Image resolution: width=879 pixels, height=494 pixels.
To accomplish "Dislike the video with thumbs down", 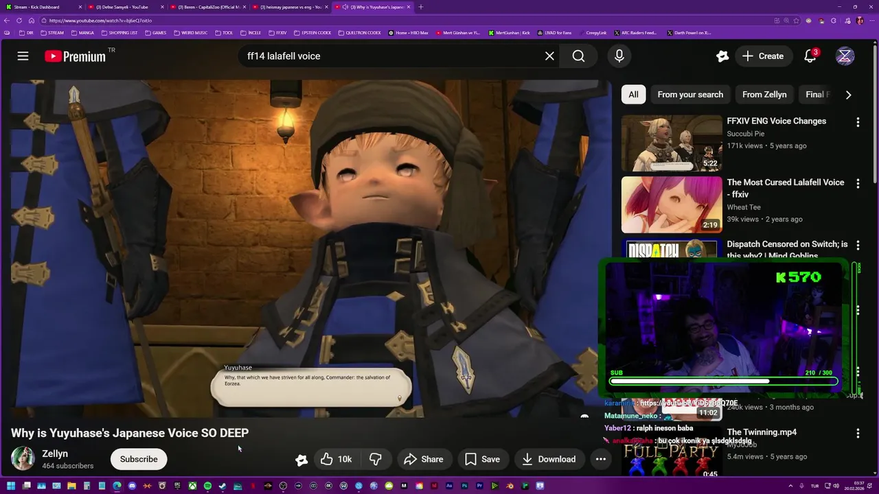I will click(x=376, y=459).
